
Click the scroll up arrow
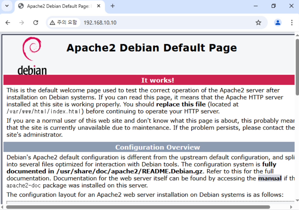[297, 35]
